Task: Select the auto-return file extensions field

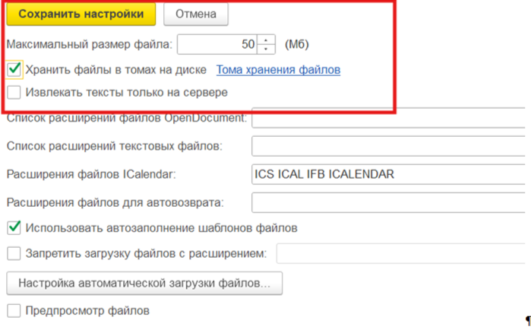Action: 387,203
